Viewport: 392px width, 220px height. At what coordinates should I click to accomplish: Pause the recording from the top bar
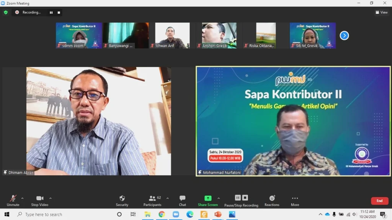[x=51, y=12]
